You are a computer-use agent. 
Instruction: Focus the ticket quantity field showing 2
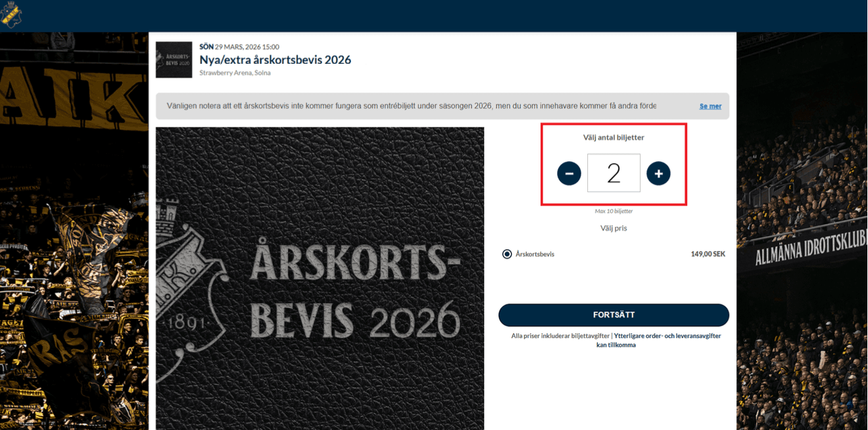[x=614, y=173]
